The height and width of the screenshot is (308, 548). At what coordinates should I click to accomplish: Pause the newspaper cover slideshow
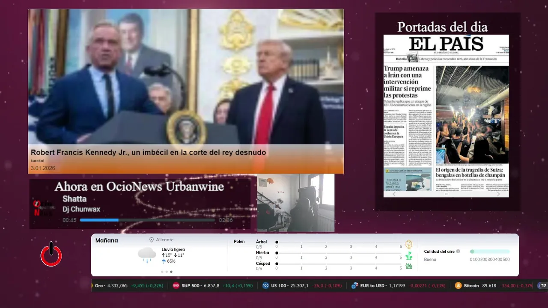point(446,194)
